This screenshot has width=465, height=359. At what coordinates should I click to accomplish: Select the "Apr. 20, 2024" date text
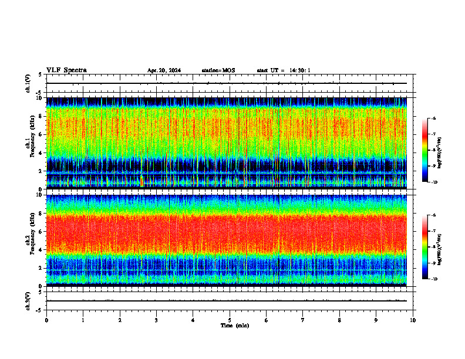coord(164,70)
